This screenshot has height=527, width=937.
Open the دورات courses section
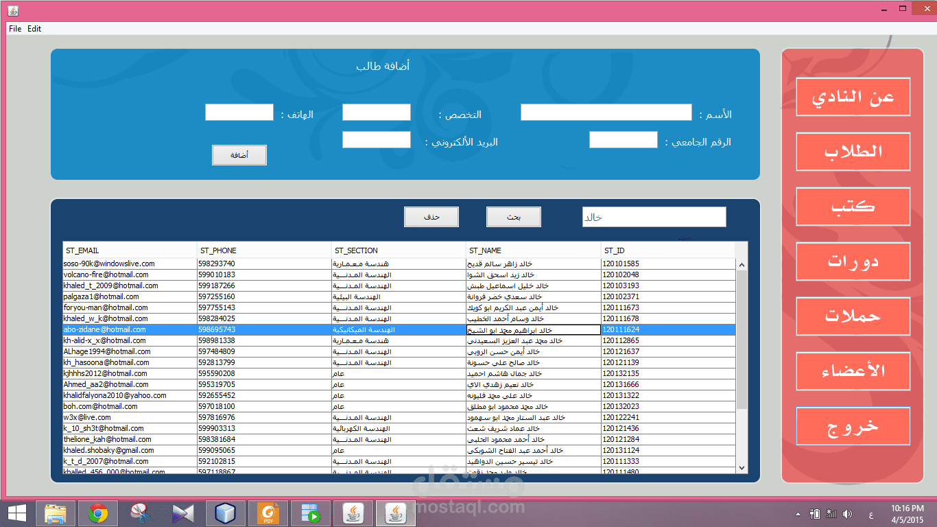coord(853,261)
